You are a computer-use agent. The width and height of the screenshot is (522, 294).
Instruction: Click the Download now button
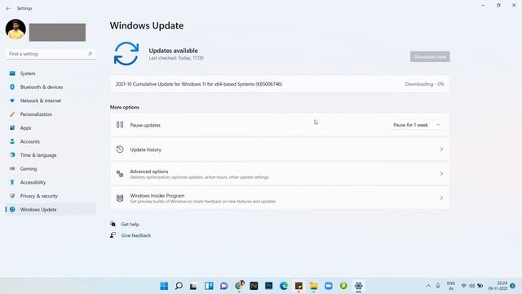click(x=430, y=56)
